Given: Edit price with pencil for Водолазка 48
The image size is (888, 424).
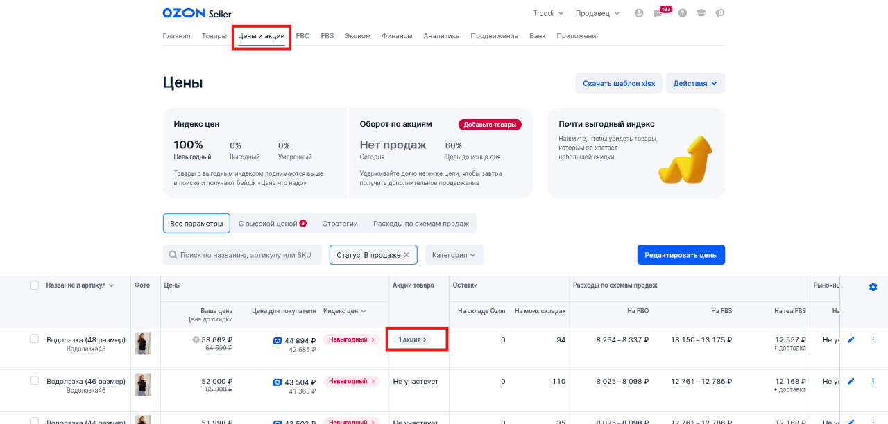Looking at the screenshot, I should [851, 339].
